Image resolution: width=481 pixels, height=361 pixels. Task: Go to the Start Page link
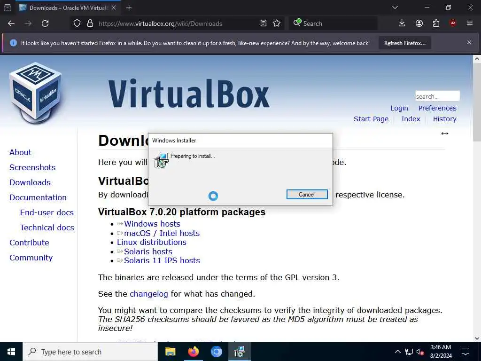pos(371,119)
